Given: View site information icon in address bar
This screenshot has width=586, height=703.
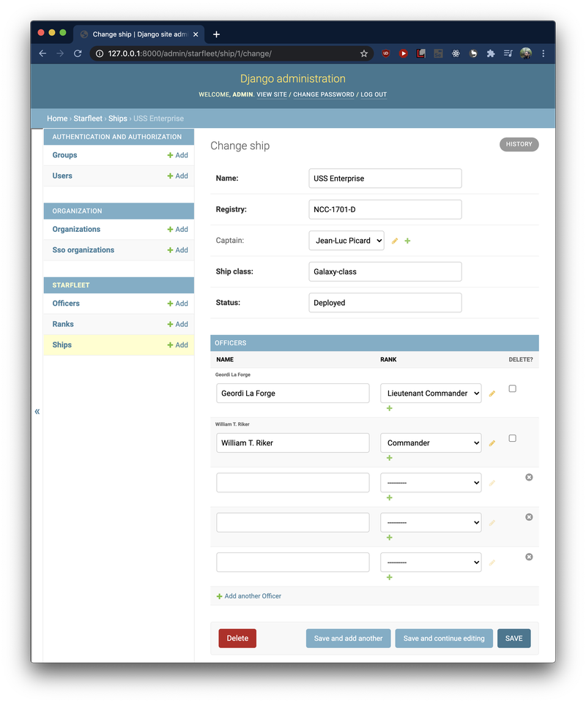Looking at the screenshot, I should [x=100, y=53].
